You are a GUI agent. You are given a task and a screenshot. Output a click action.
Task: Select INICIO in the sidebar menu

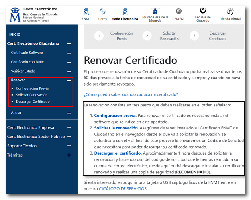click(14, 35)
